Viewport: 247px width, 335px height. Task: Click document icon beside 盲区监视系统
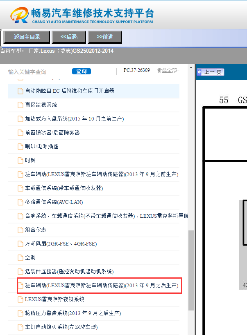click(x=20, y=105)
